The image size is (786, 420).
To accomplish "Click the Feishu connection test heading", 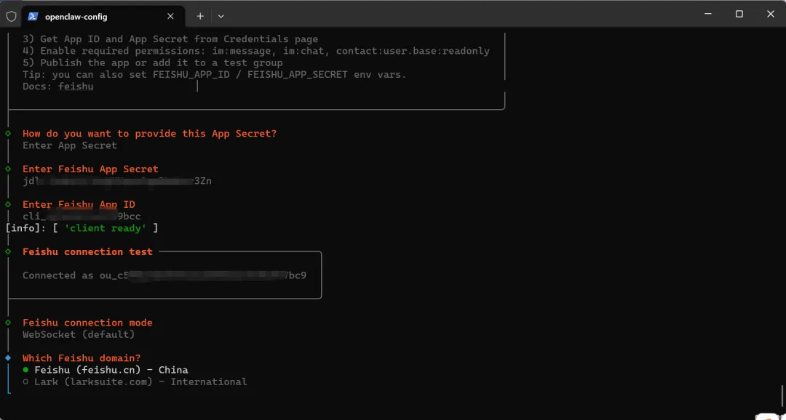I will 87,251.
